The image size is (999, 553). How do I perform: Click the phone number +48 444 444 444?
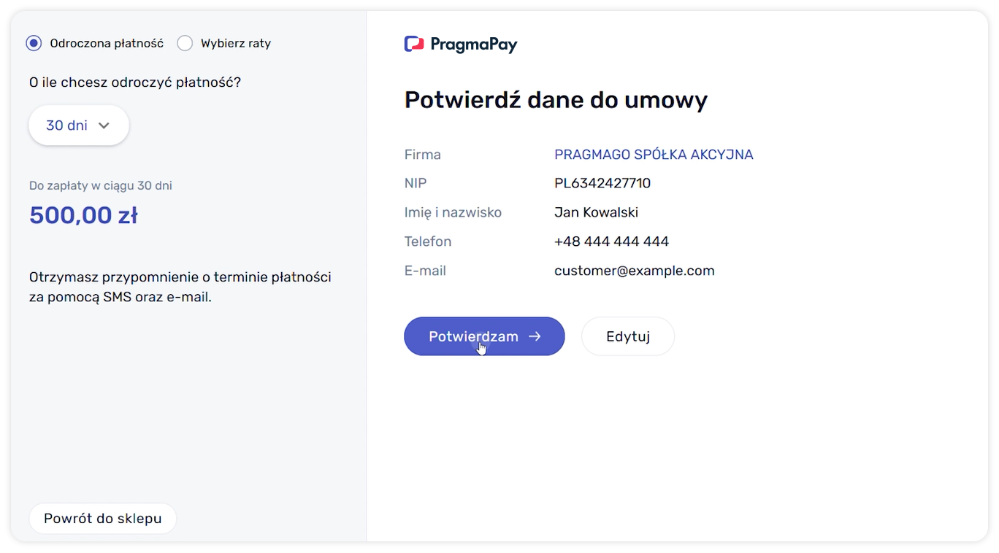click(x=611, y=241)
